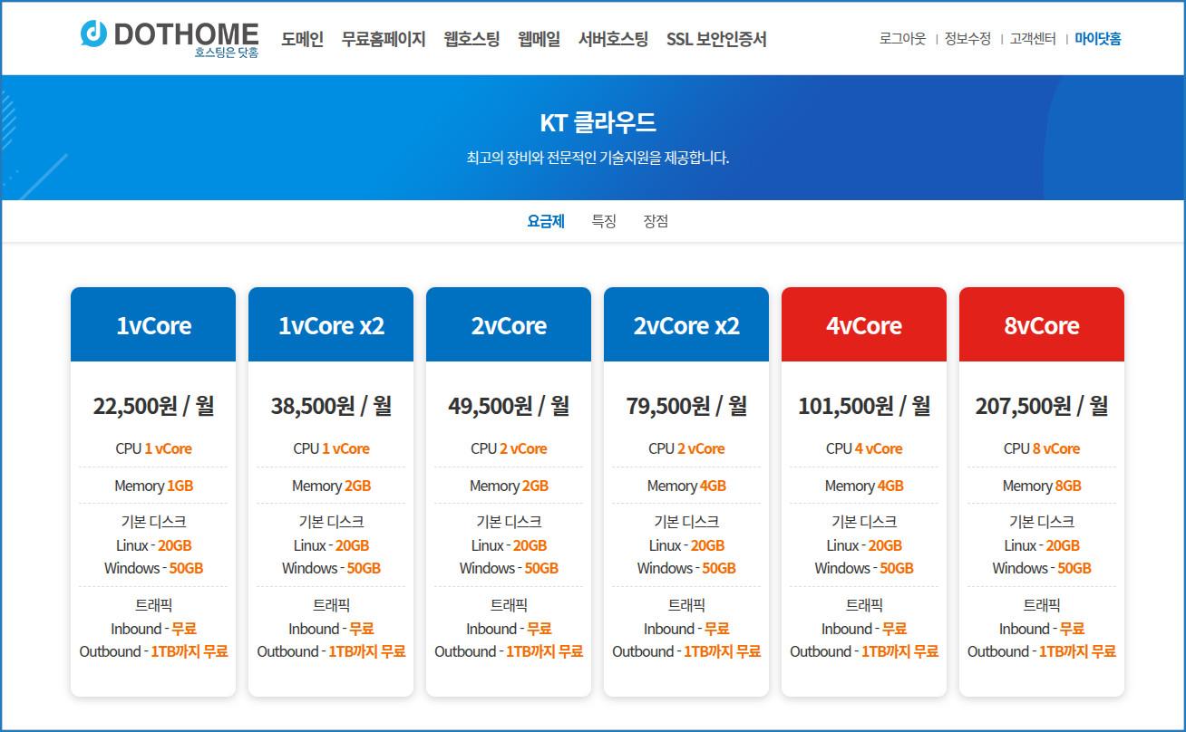Select the 49,500원 / 월 price
The image size is (1186, 732).
509,406
